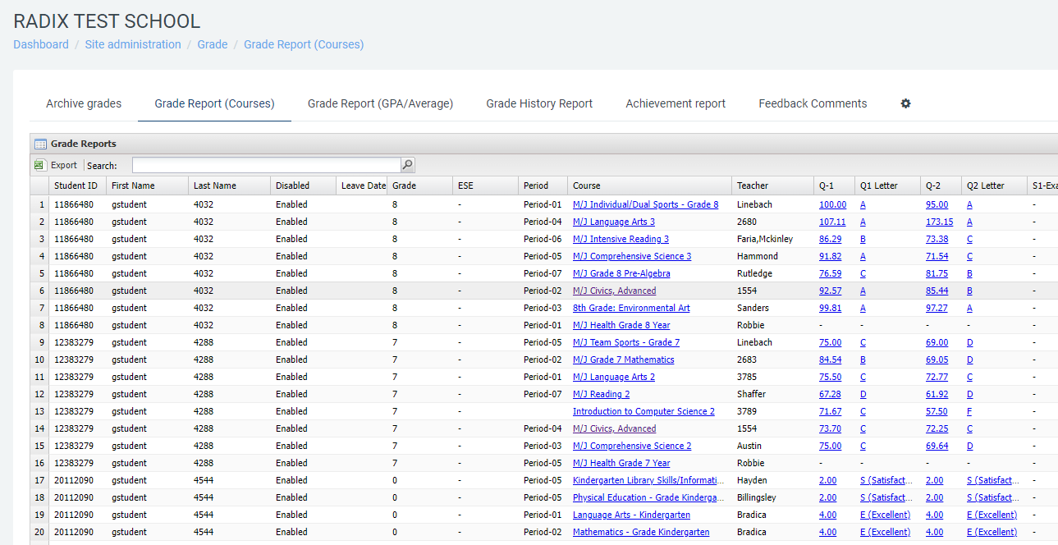Click the Export button
This screenshot has width=1058, height=545.
click(x=63, y=165)
